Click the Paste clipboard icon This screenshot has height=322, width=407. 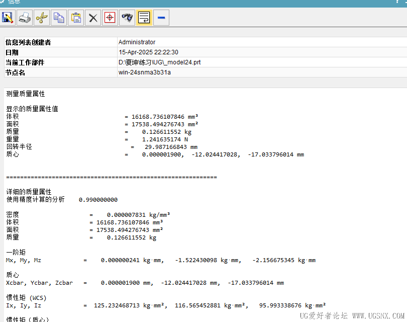76,18
